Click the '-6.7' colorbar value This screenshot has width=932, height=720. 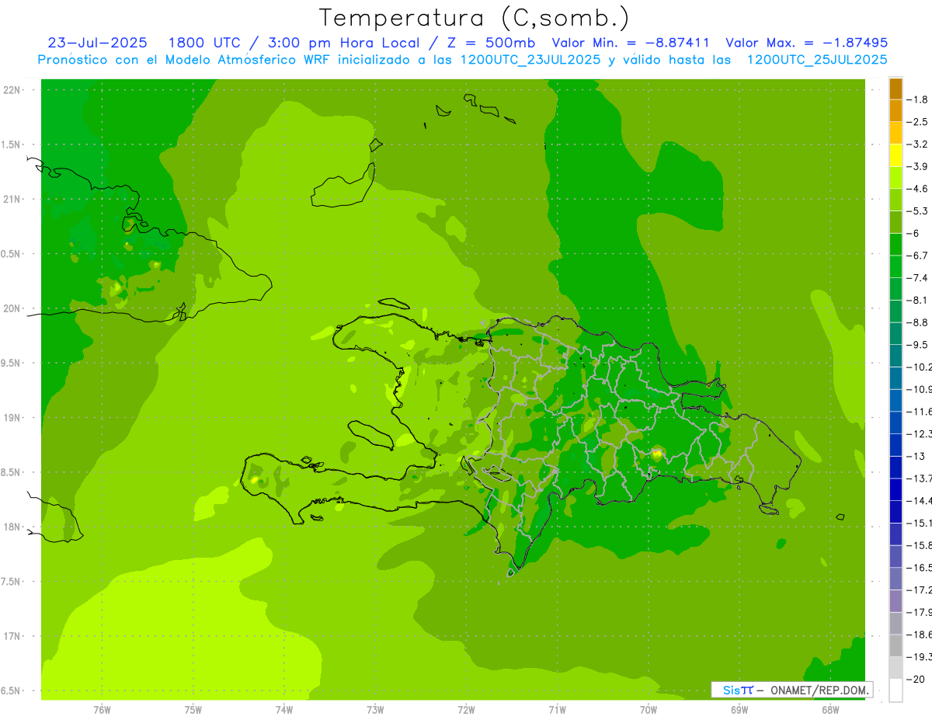(x=917, y=256)
